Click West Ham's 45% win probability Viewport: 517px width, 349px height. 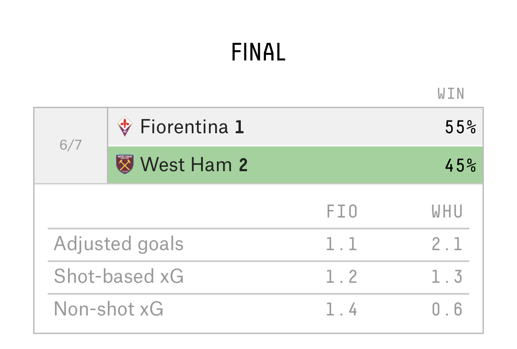pos(460,165)
